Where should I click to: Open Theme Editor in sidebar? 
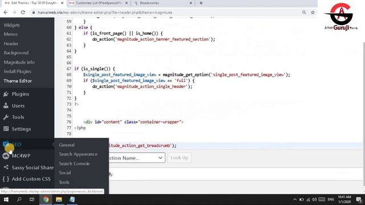point(18,81)
